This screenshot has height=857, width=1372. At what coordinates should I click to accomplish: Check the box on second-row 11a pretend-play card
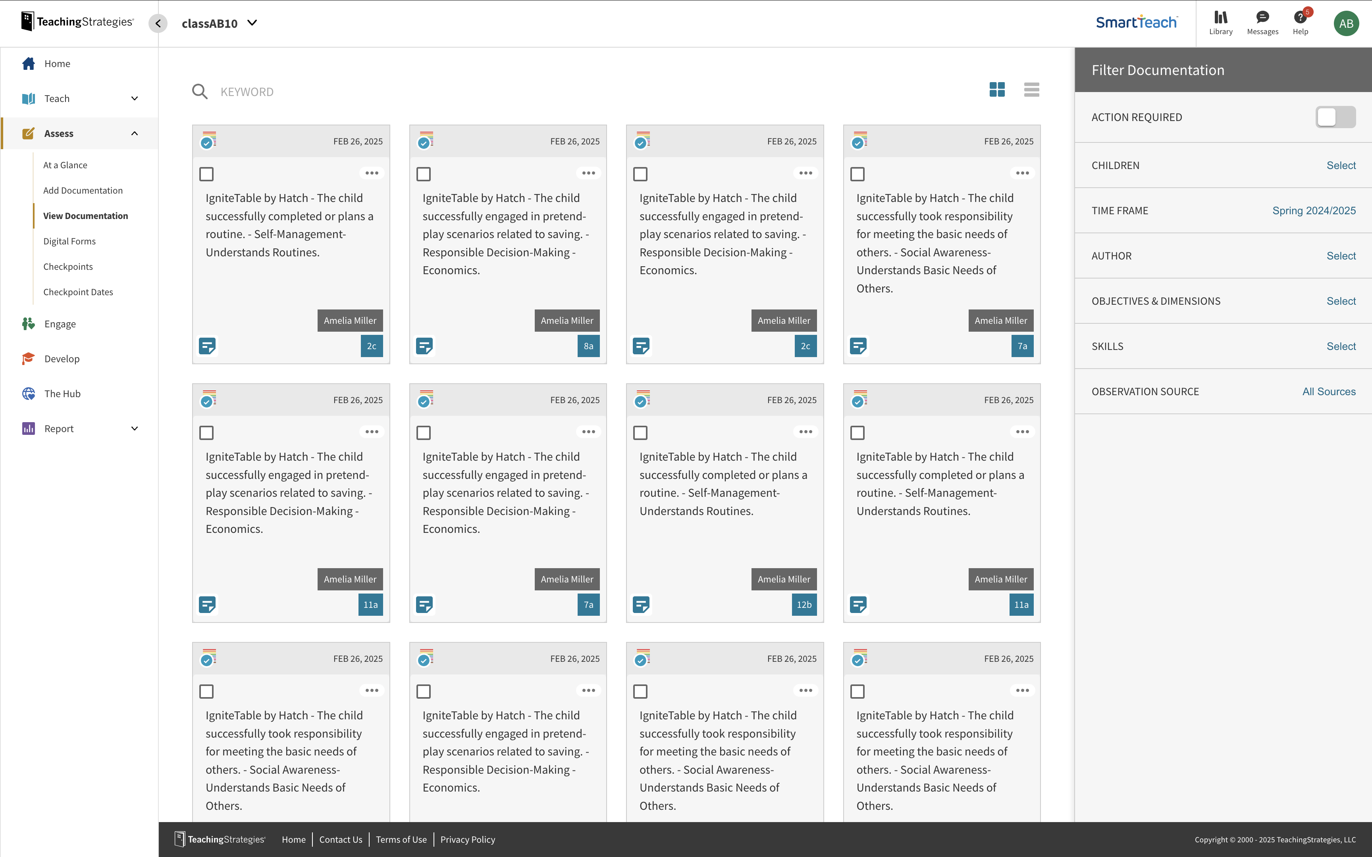coord(206,432)
